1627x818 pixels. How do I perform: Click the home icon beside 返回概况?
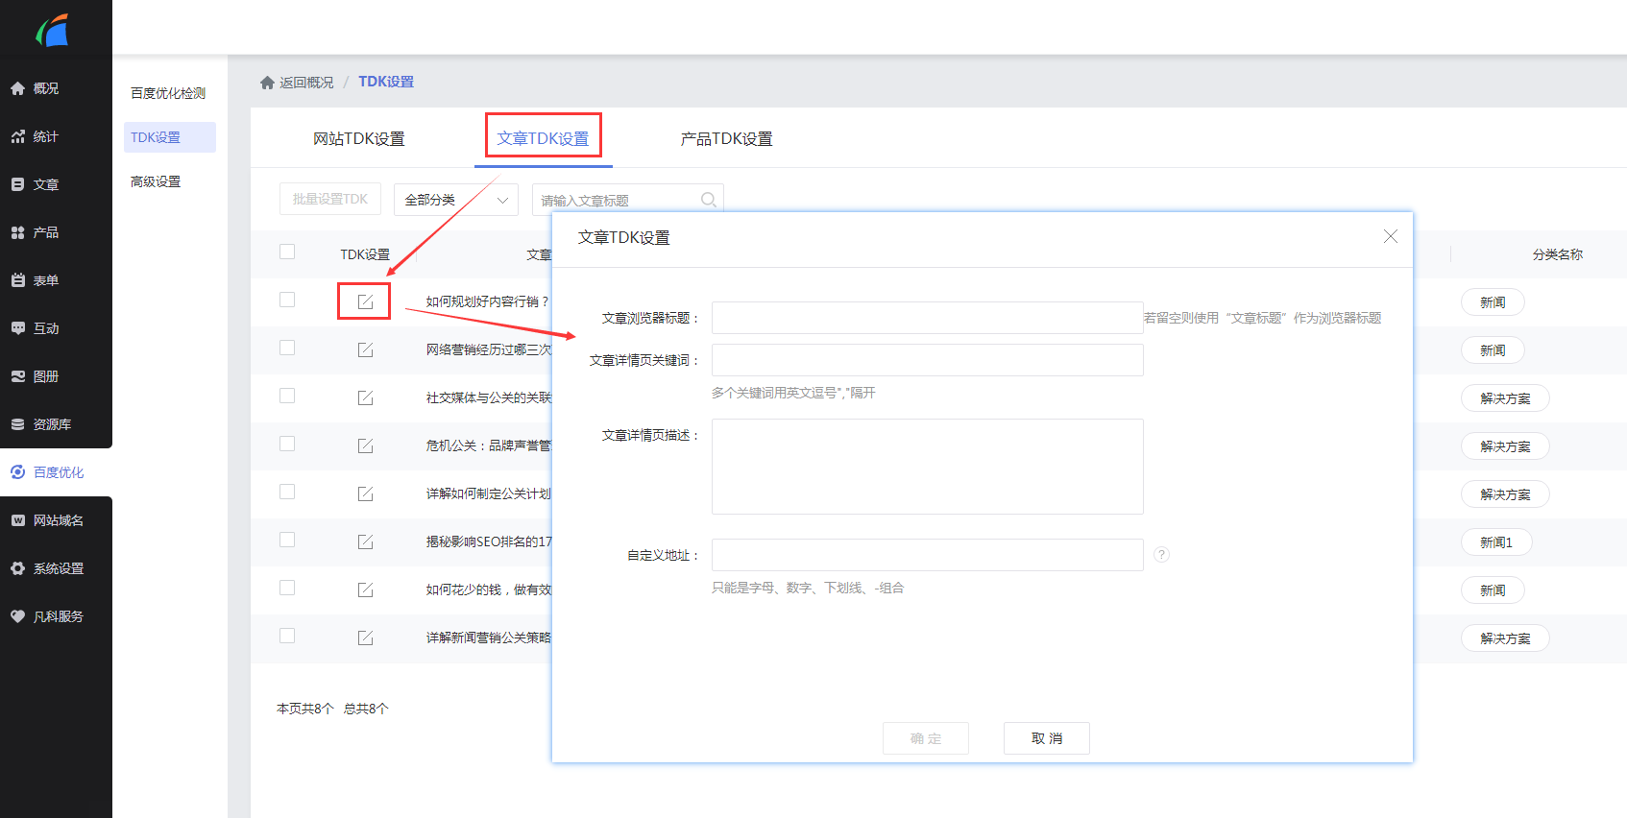pos(267,83)
